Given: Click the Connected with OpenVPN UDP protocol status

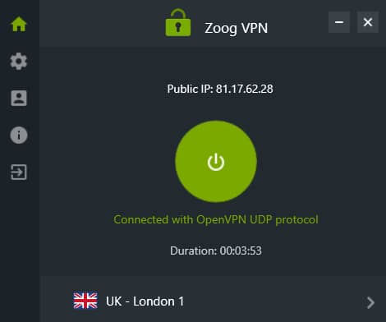Looking at the screenshot, I should pos(216,220).
